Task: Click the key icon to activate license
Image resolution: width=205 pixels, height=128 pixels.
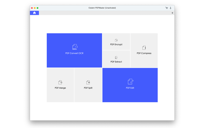Action: [171, 8]
